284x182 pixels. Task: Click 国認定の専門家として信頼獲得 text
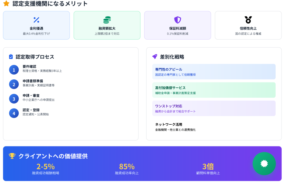pyautogui.click(x=175, y=75)
